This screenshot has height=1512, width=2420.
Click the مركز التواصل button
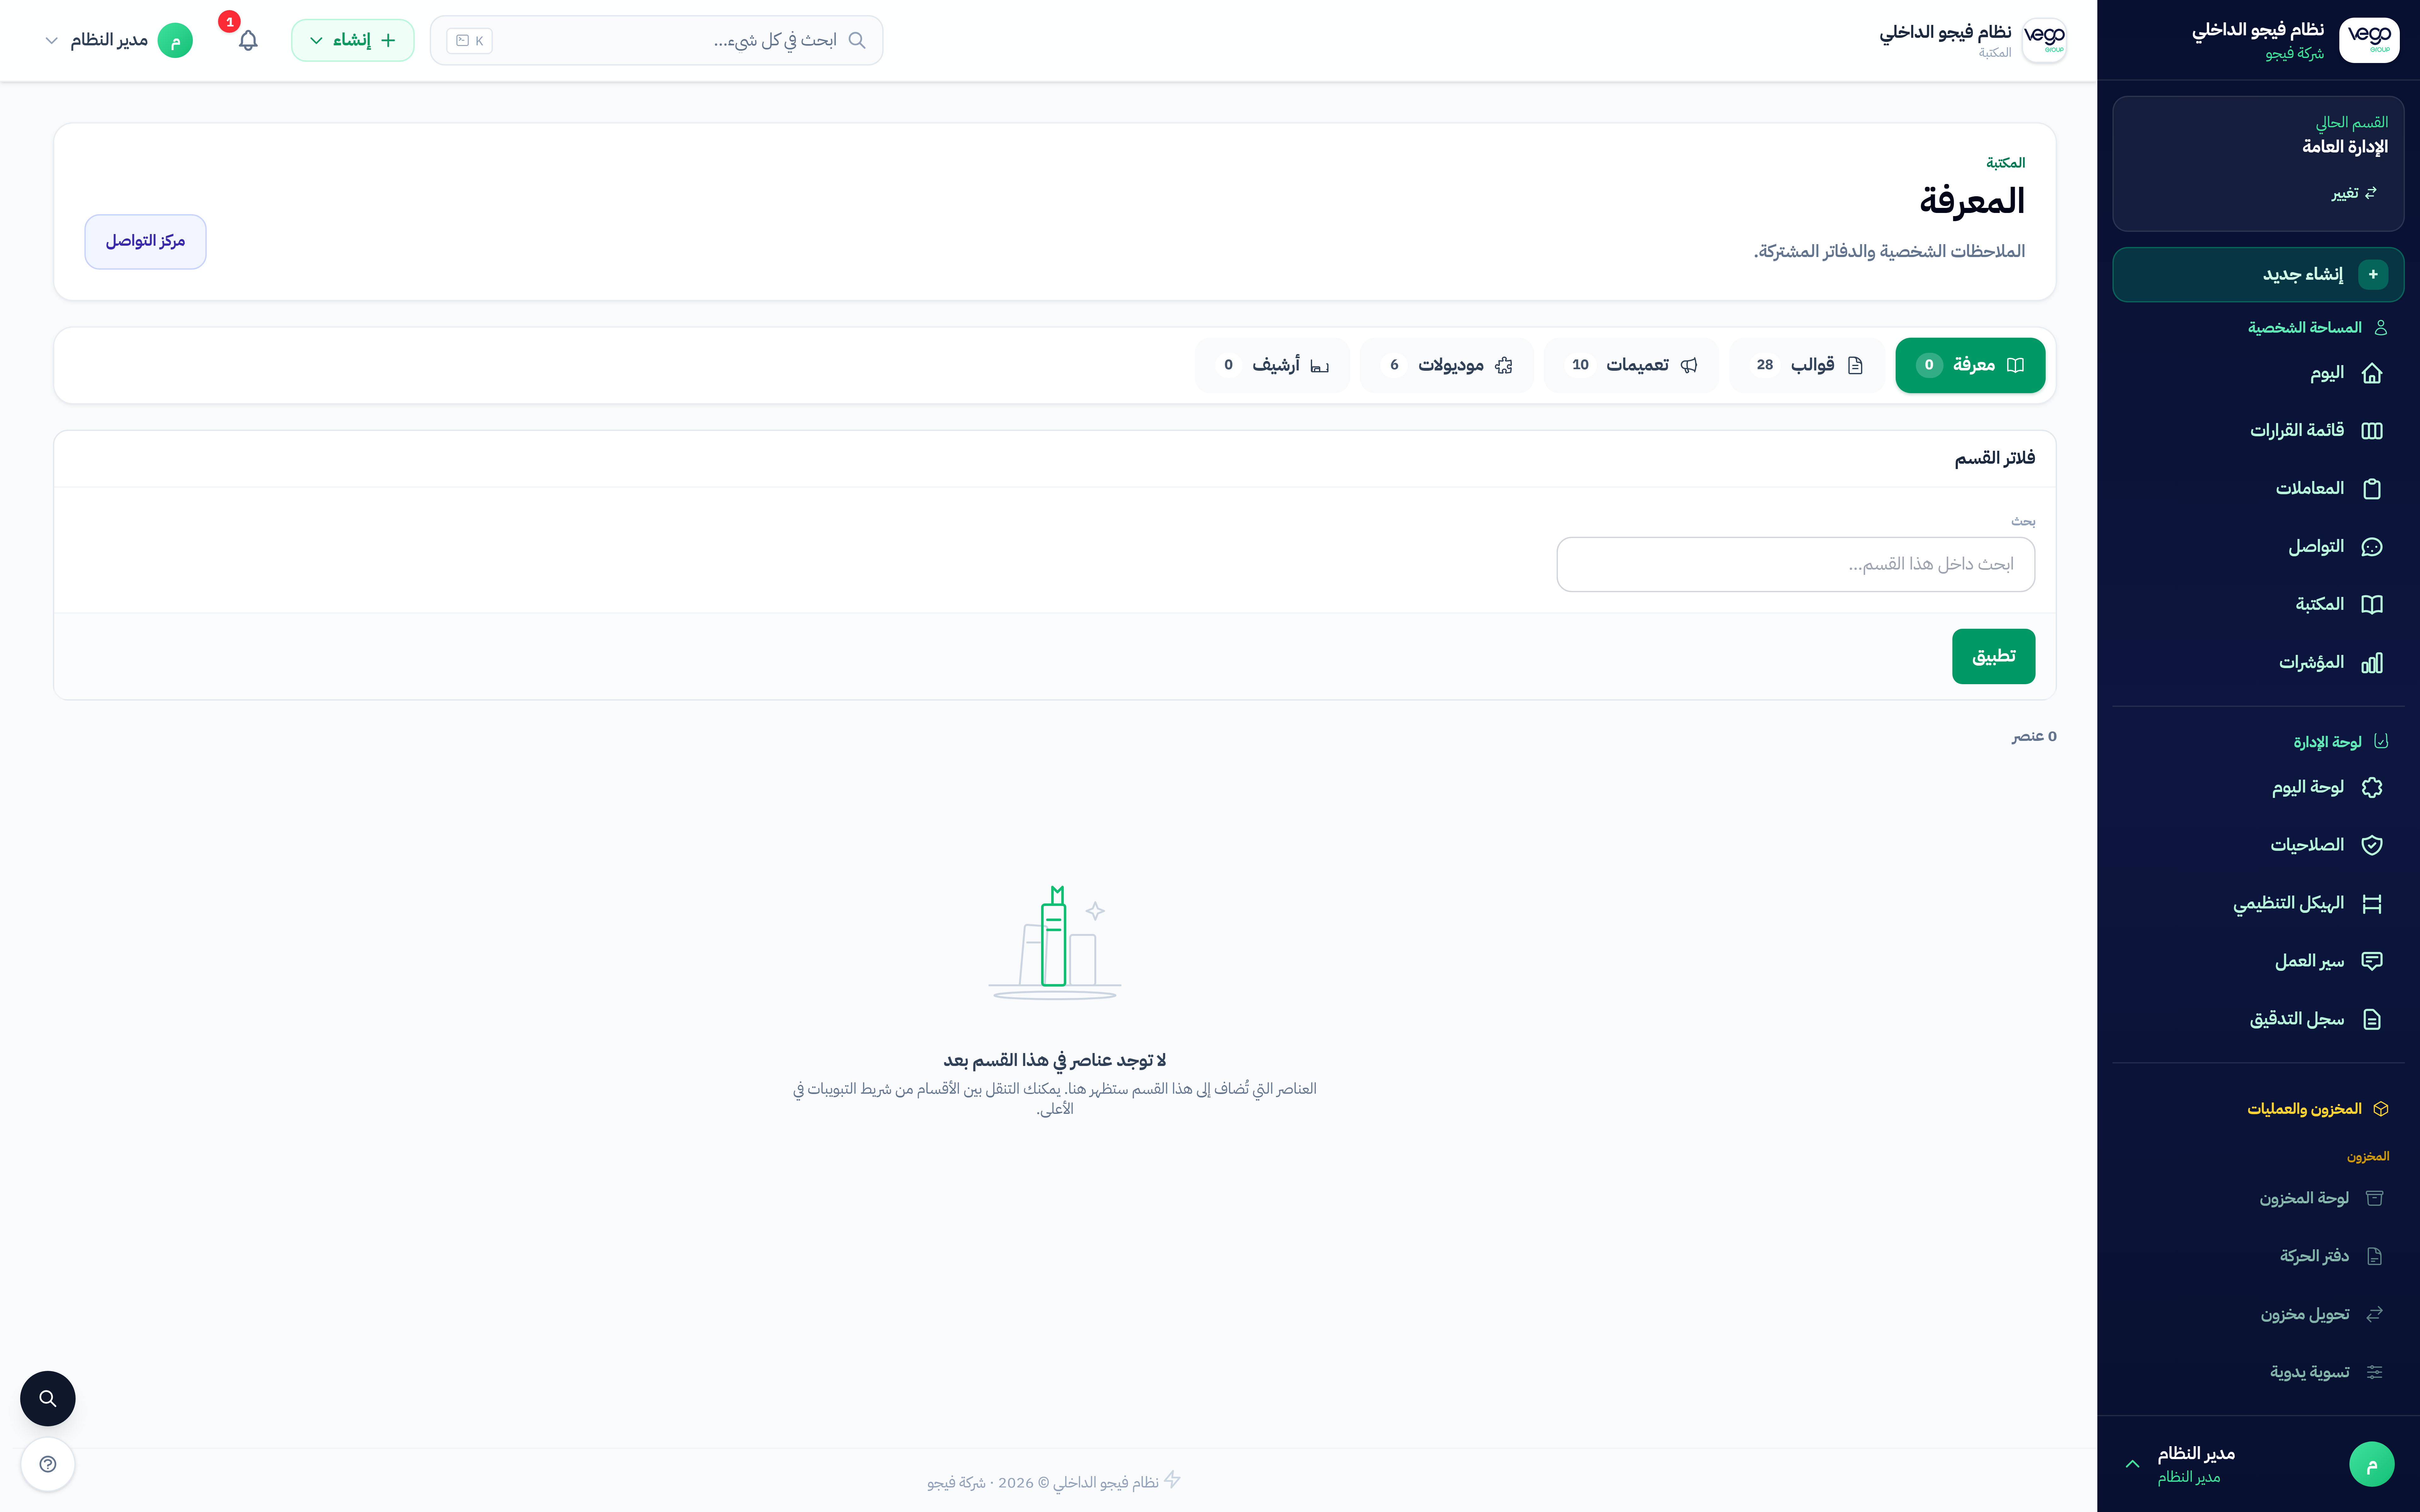point(145,241)
